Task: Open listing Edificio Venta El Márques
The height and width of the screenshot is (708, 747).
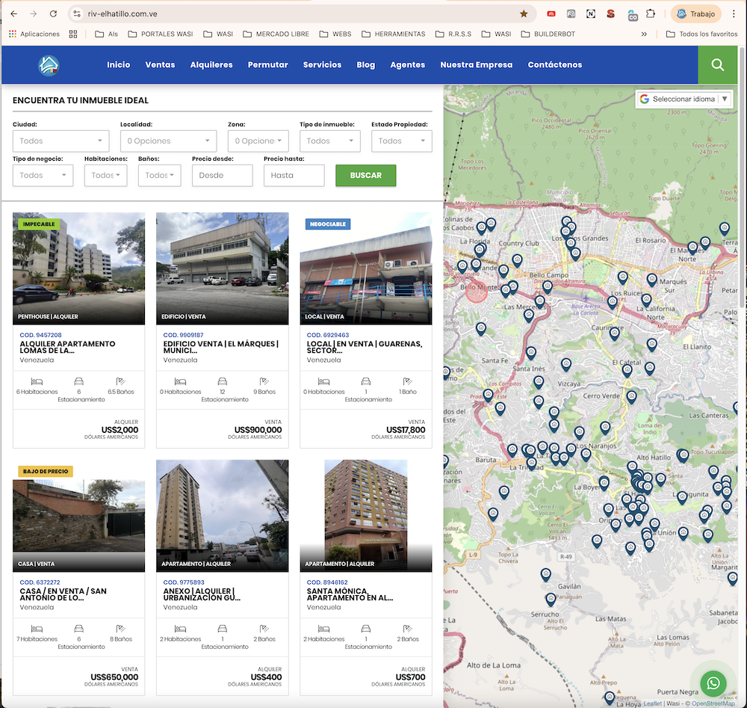Action: (221, 348)
